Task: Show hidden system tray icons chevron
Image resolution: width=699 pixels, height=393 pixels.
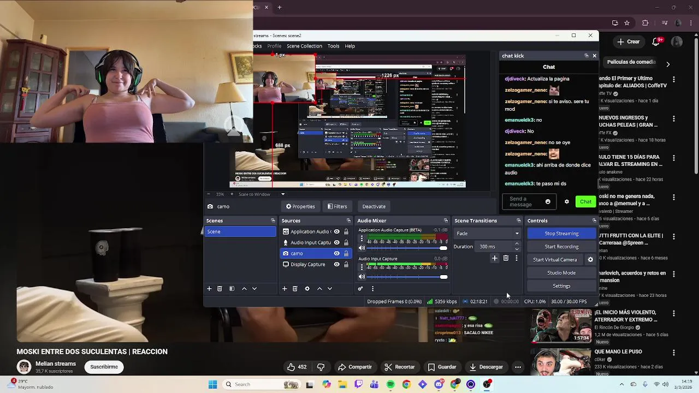Action: click(621, 384)
